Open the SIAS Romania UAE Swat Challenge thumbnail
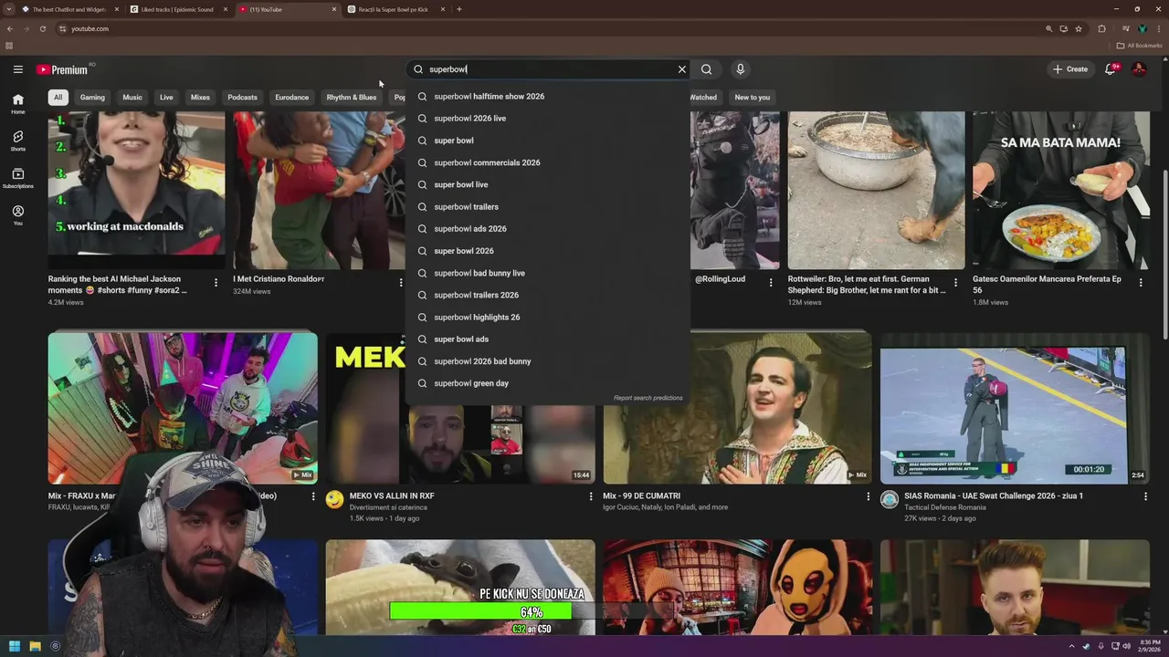This screenshot has height=657, width=1169. click(x=1015, y=408)
